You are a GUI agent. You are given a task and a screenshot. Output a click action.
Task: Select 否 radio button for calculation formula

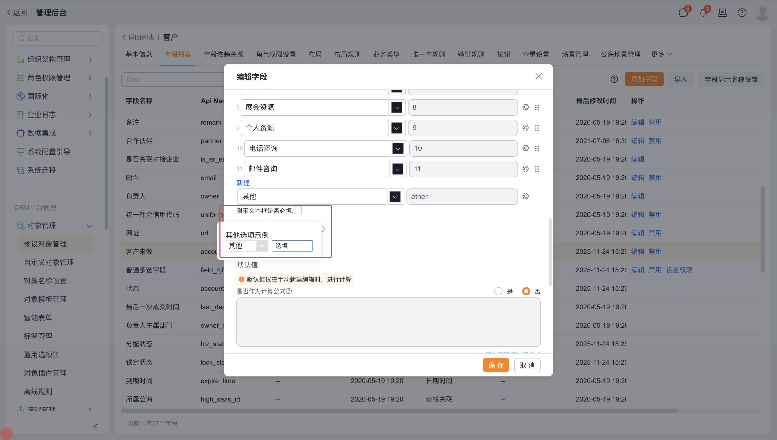point(526,291)
